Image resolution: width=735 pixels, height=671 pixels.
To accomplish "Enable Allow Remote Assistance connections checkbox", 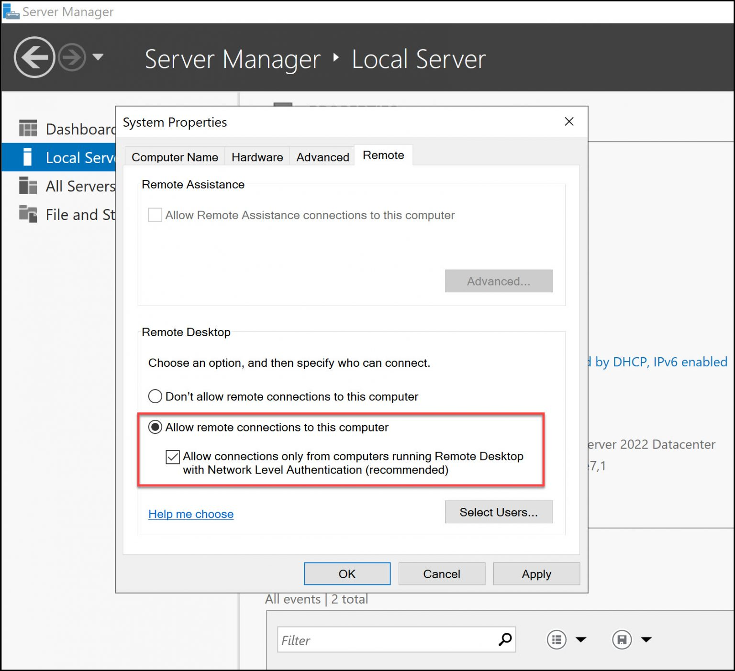I will tap(155, 215).
